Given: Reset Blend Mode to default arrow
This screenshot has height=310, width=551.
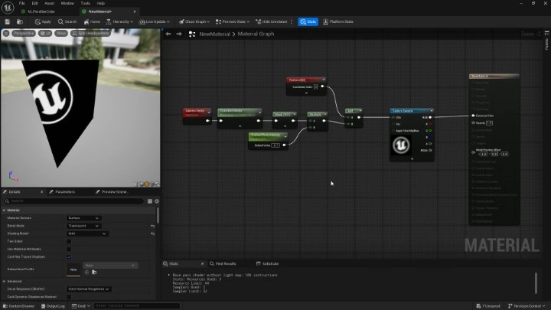Looking at the screenshot, I should [153, 226].
